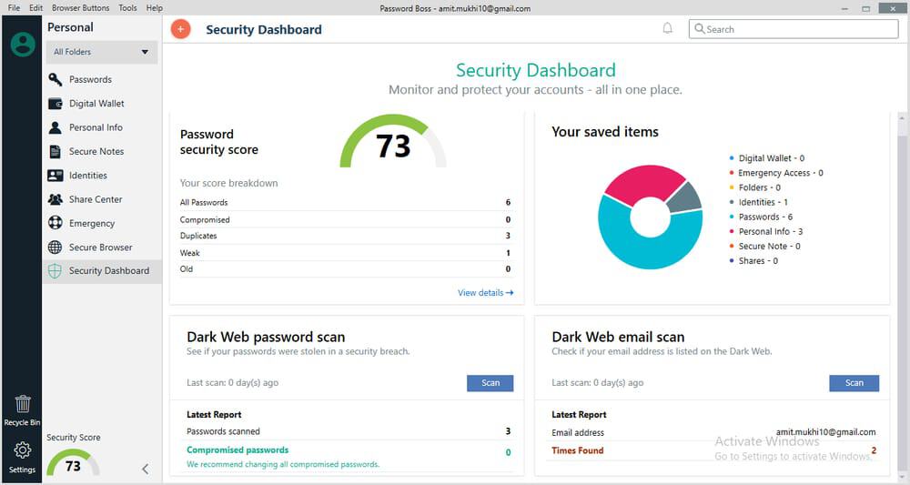Image resolution: width=910 pixels, height=485 pixels.
Task: Select Passwords in sidebar
Action: click(90, 79)
